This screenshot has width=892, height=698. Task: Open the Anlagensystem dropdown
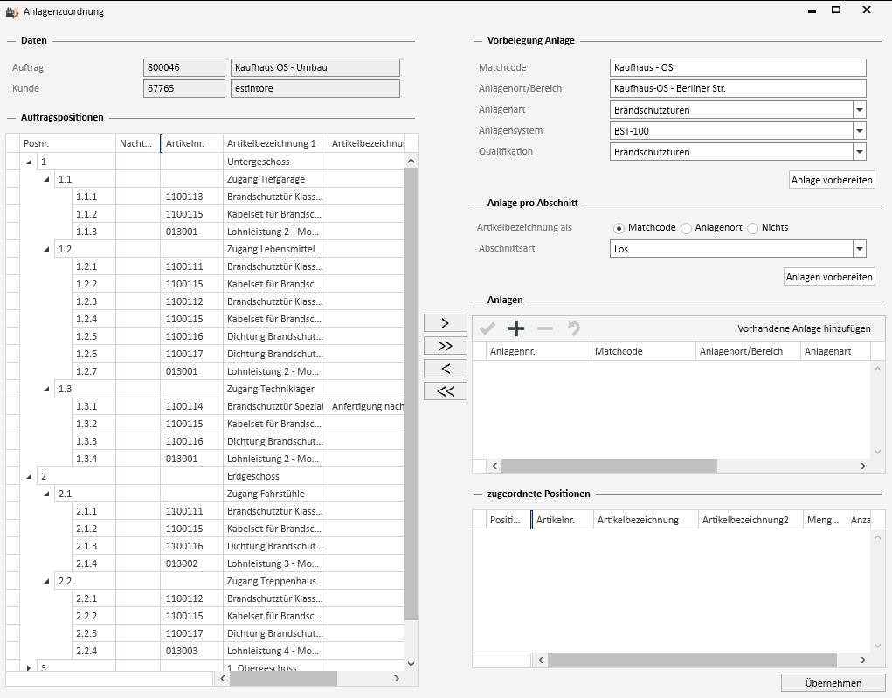(860, 131)
